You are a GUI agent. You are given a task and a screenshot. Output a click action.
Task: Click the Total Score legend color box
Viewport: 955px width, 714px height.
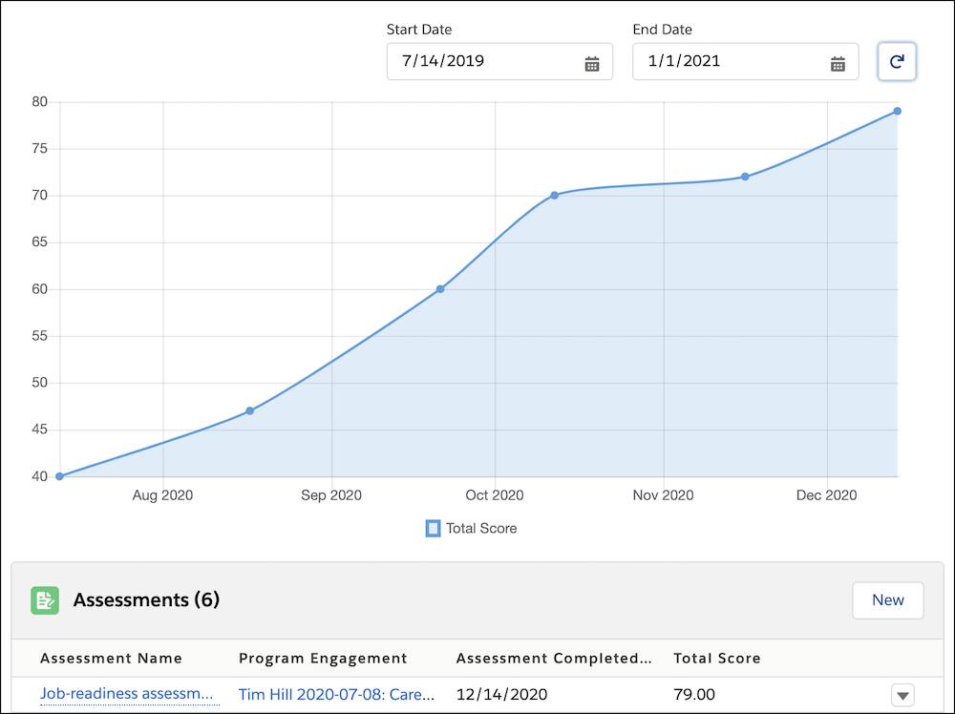(x=433, y=529)
